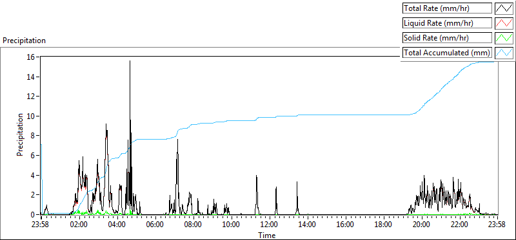
Task: Click the 2 value on the y-axis
Action: click(x=34, y=195)
